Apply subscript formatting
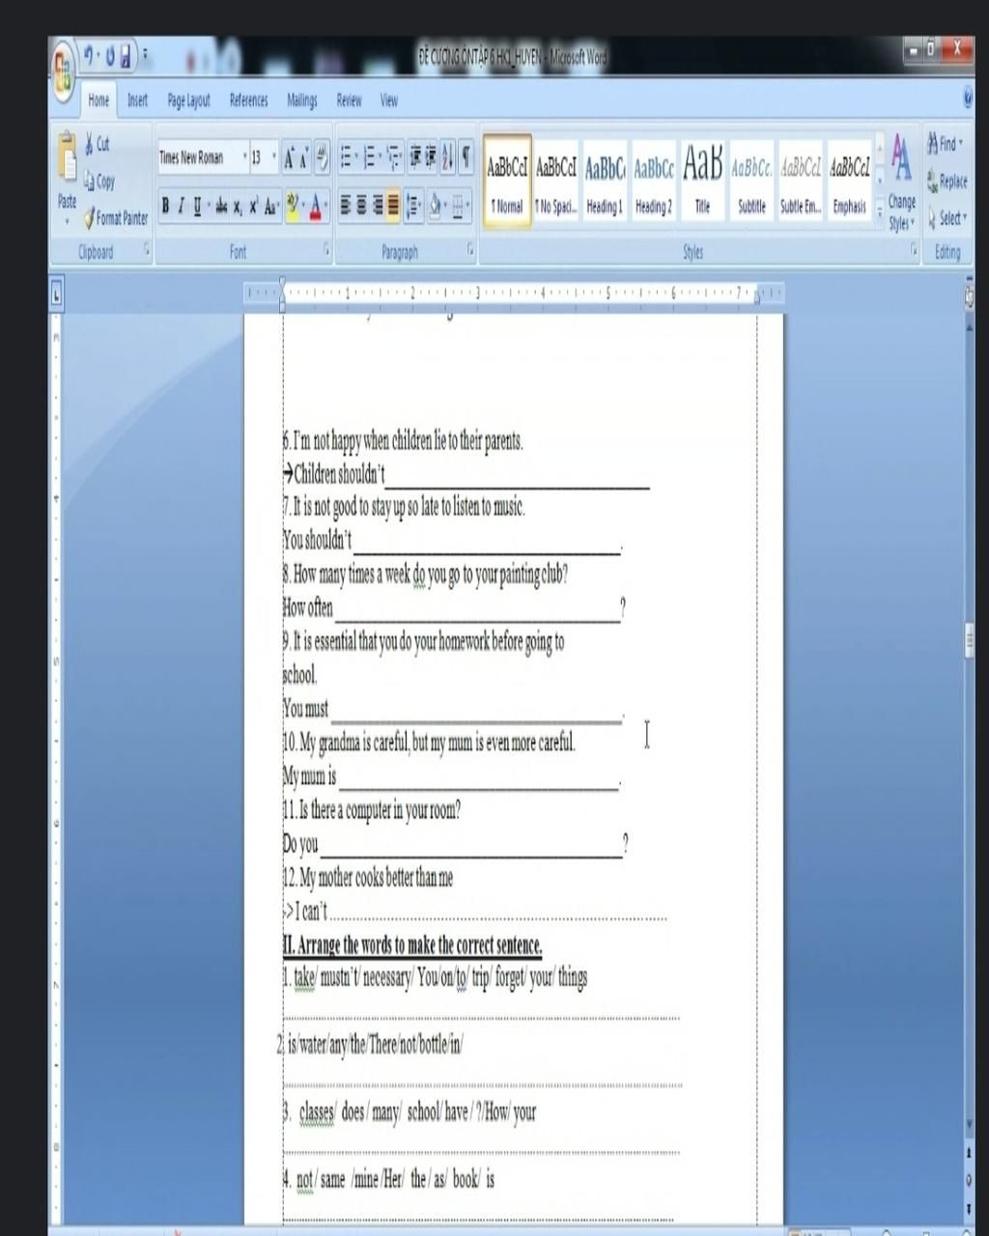The width and height of the screenshot is (989, 1236). pos(238,205)
